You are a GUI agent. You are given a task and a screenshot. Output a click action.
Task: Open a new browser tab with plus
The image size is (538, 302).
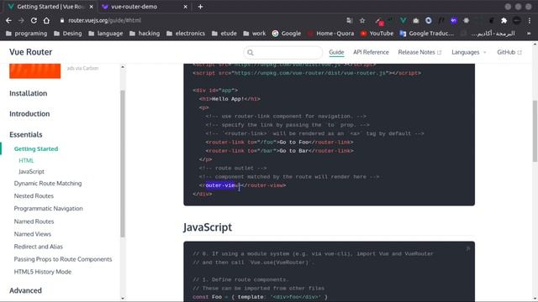point(200,7)
